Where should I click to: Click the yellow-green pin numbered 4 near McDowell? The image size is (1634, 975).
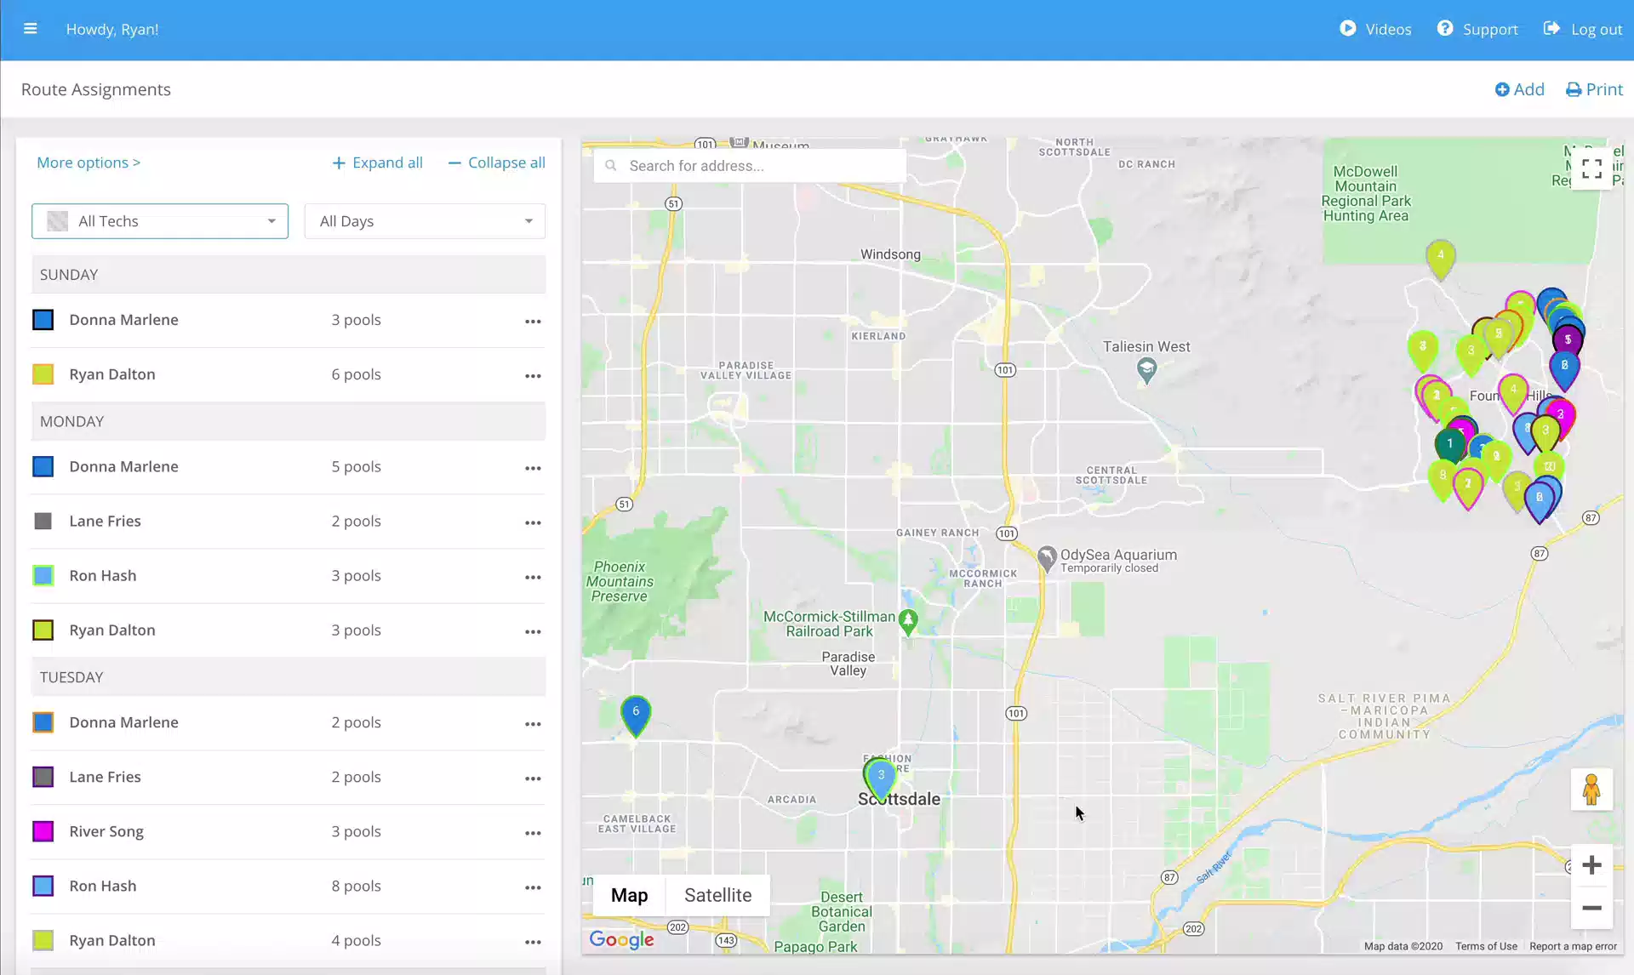pyautogui.click(x=1440, y=259)
